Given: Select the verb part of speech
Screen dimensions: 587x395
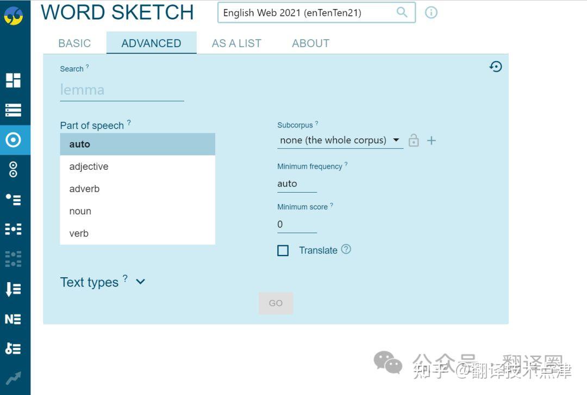Looking at the screenshot, I should (78, 233).
